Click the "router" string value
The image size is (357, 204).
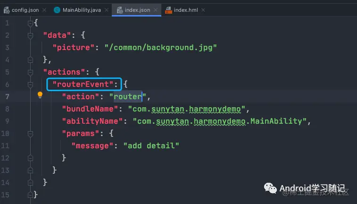coord(128,97)
